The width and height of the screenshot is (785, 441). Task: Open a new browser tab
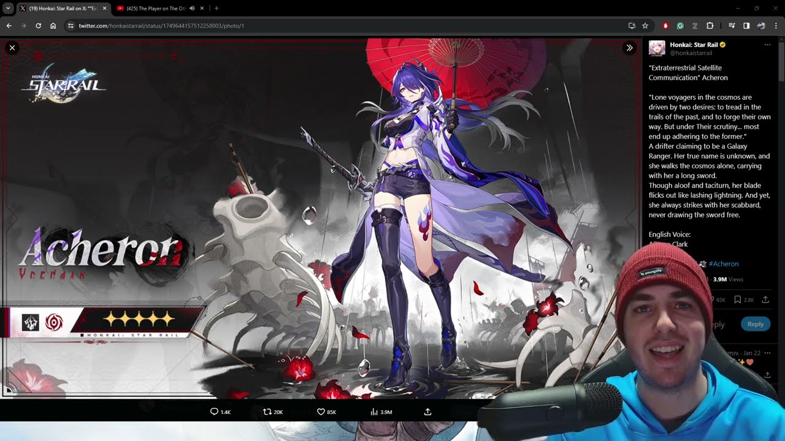click(x=216, y=9)
